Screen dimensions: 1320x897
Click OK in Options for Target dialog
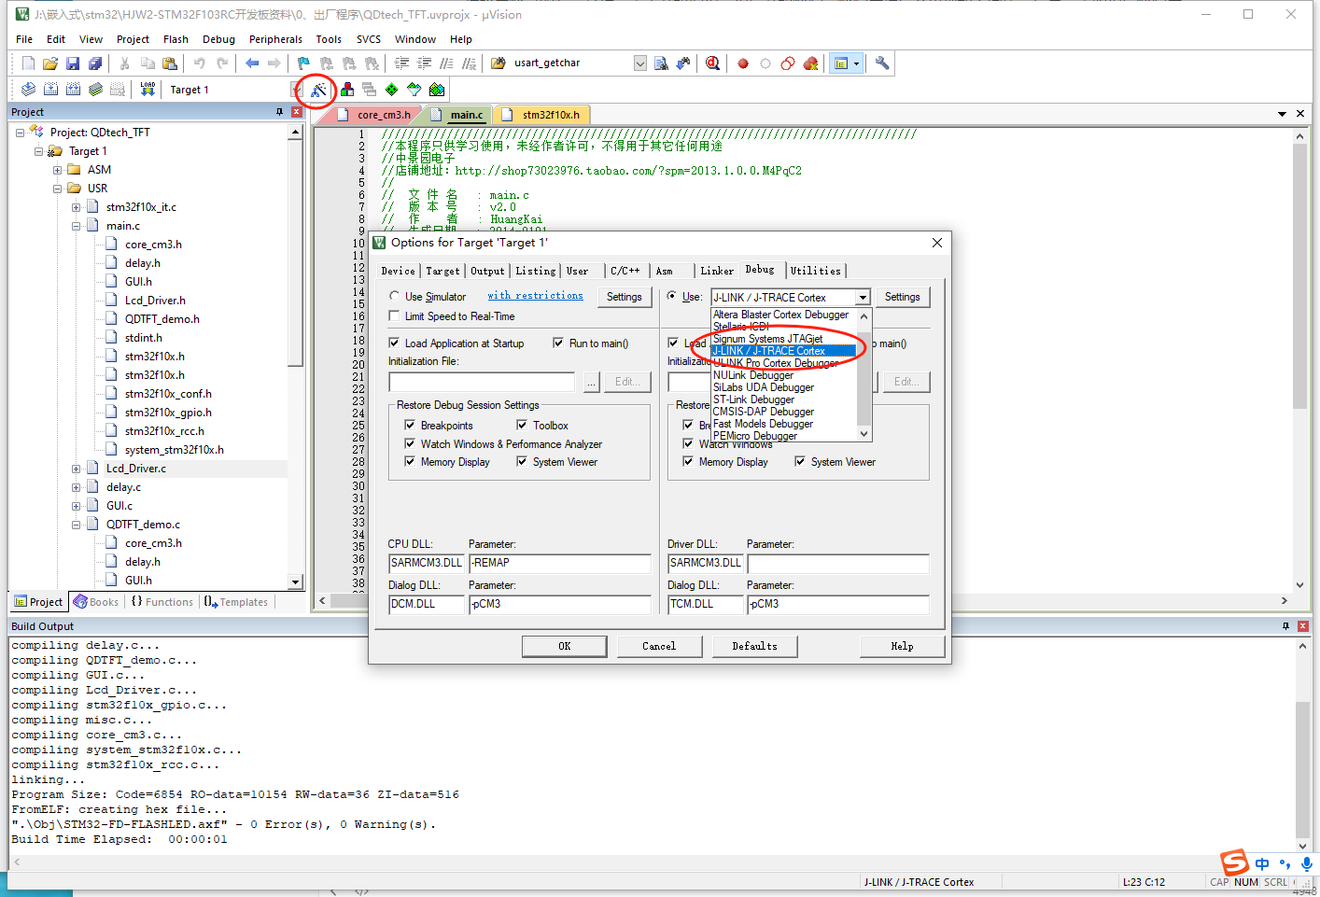coord(564,646)
